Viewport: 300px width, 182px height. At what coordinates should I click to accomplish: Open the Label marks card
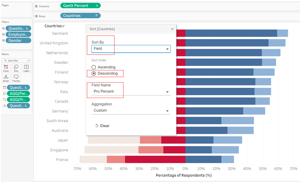pos(26,68)
